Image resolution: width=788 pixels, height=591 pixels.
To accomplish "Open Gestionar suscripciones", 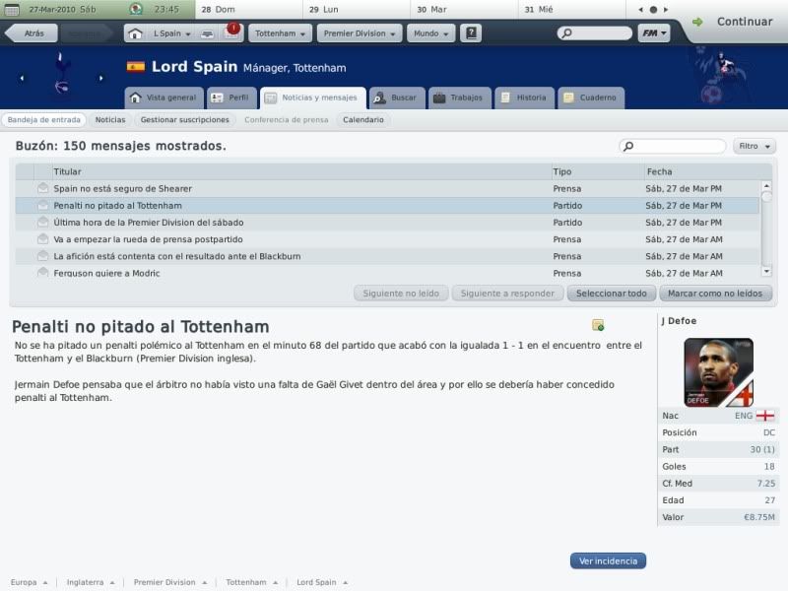I will [x=184, y=119].
